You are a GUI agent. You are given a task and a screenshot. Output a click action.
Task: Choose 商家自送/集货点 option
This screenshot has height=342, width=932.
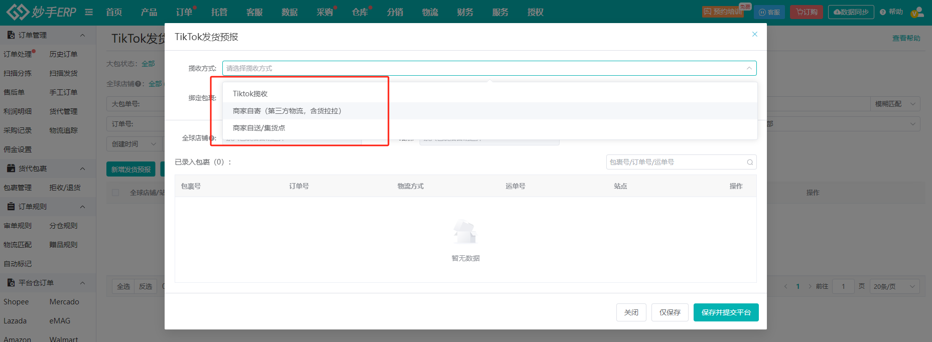(x=259, y=128)
